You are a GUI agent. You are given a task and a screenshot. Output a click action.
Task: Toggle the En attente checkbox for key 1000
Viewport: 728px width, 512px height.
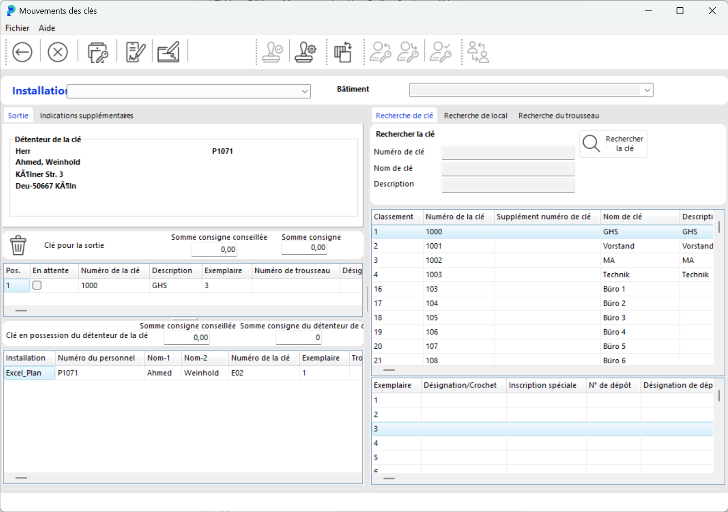click(37, 285)
